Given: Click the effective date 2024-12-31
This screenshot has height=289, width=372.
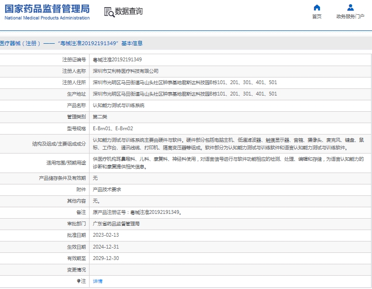Looking at the screenshot, I should coord(106,247).
